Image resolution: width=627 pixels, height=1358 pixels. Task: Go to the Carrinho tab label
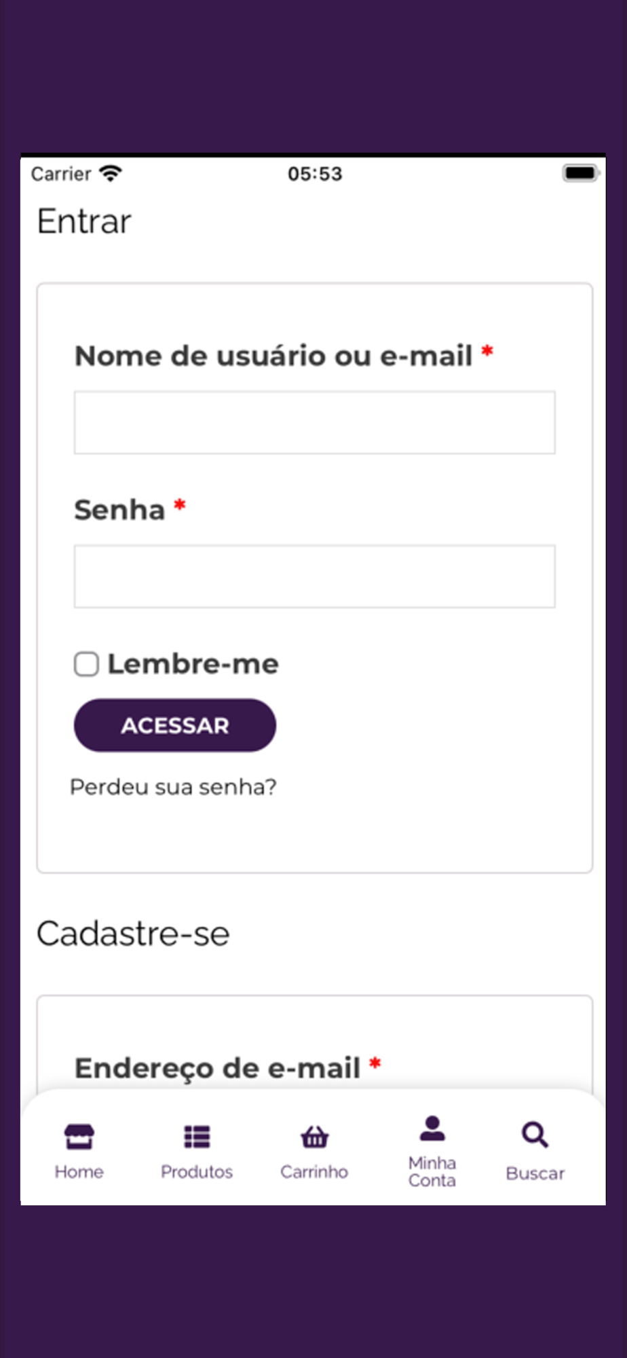coord(314,1172)
